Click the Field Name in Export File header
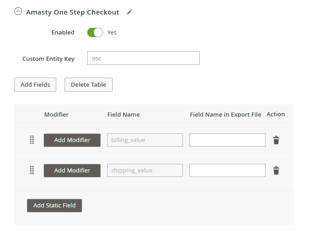 pyautogui.click(x=225, y=115)
